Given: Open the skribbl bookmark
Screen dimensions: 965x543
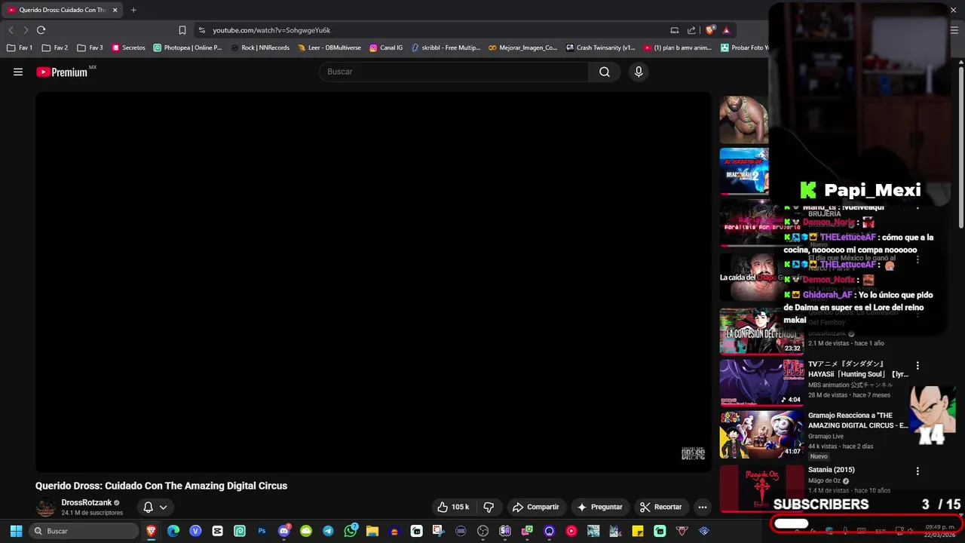Looking at the screenshot, I should click(446, 48).
